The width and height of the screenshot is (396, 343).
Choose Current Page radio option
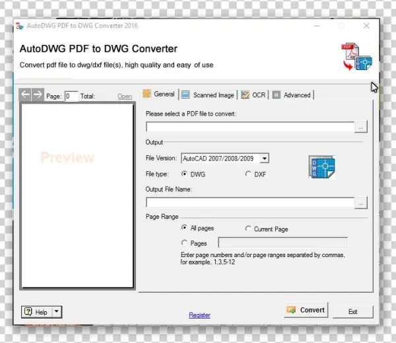click(x=248, y=229)
